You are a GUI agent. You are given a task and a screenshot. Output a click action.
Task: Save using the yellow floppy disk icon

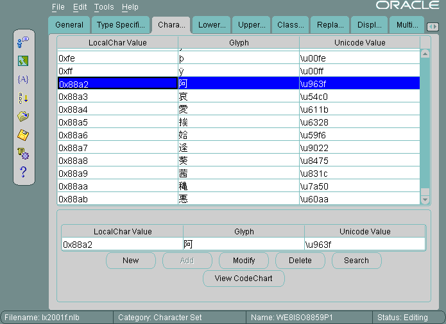coord(23,134)
